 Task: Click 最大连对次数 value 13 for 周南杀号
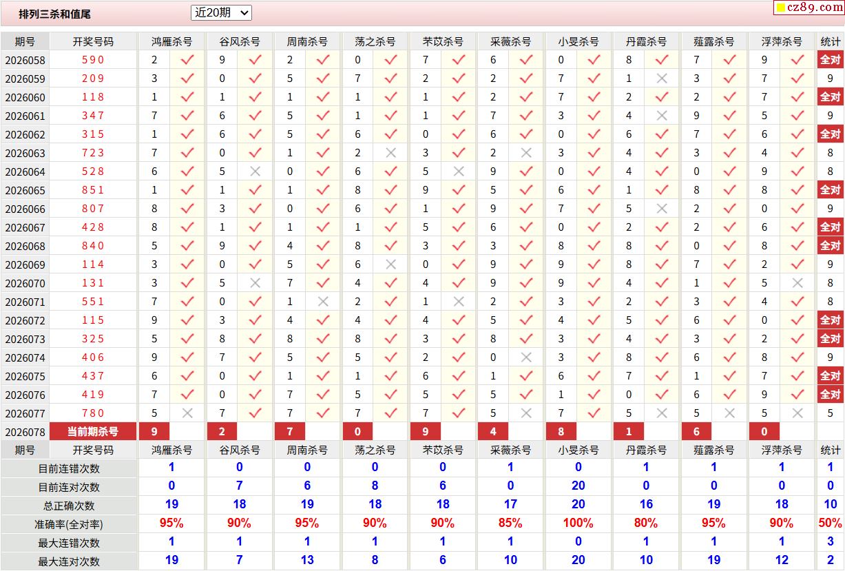click(x=307, y=561)
